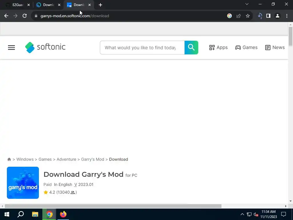Image resolution: width=293 pixels, height=220 pixels.
Task: Focus the Softonic search field
Action: (x=142, y=48)
